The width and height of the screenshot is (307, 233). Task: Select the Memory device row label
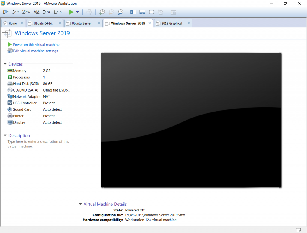[x=20, y=71]
